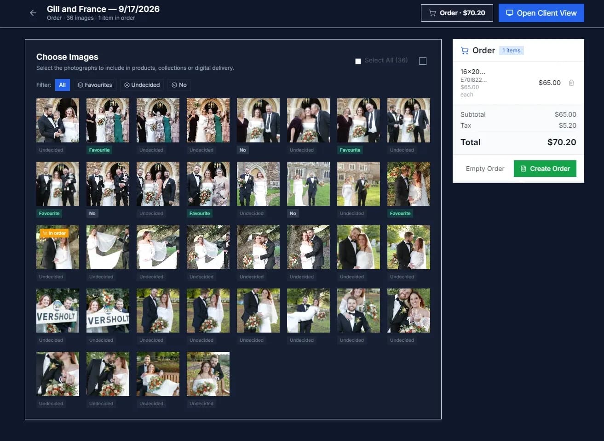The width and height of the screenshot is (604, 441).
Task: Click the 'Choose Images' heading
Action: coord(67,57)
